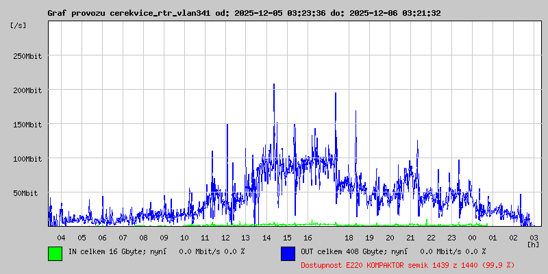Click the [/s] unit label
Image resolution: width=548 pixels, height=274 pixels.
point(18,25)
